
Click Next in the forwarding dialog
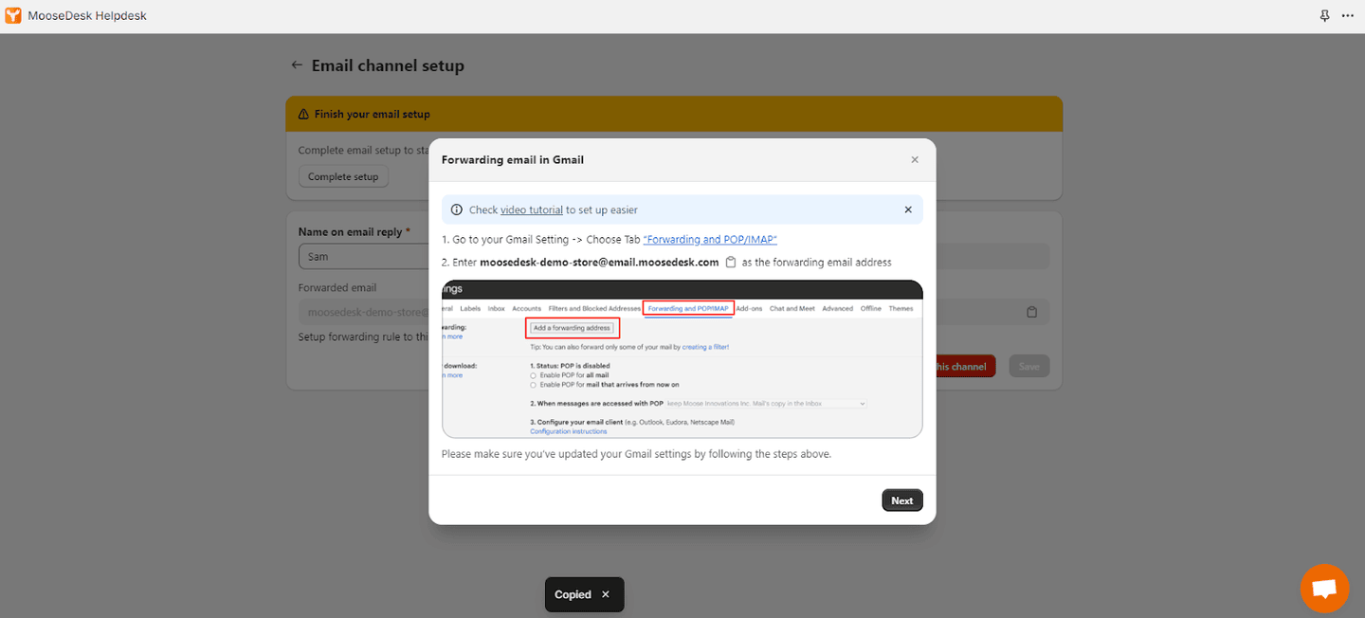coord(902,500)
